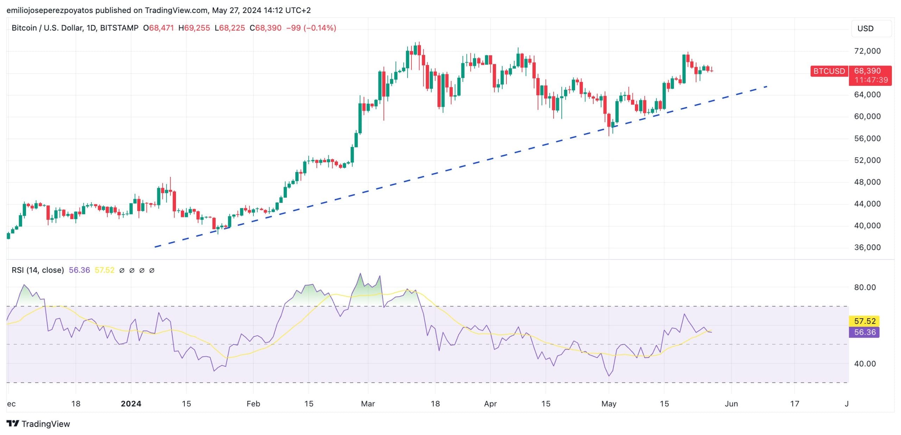Click the red BTCUSD symbol label

tap(829, 71)
